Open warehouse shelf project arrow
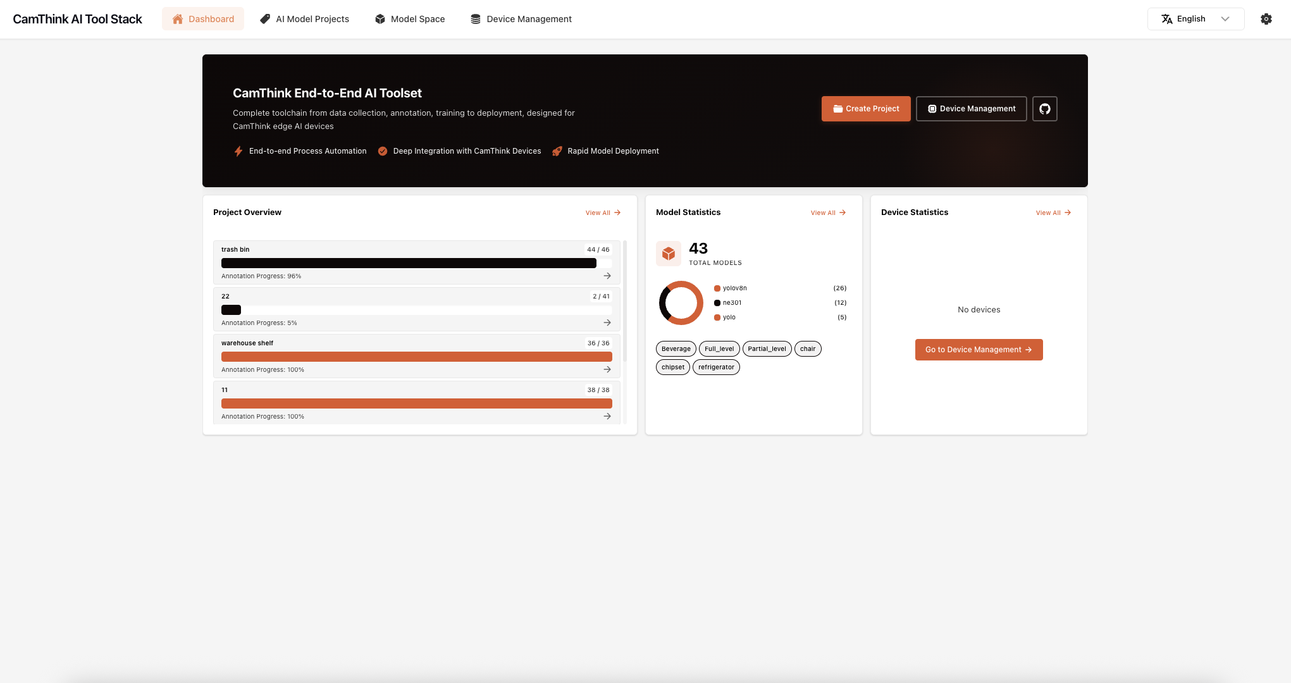 pos(607,369)
